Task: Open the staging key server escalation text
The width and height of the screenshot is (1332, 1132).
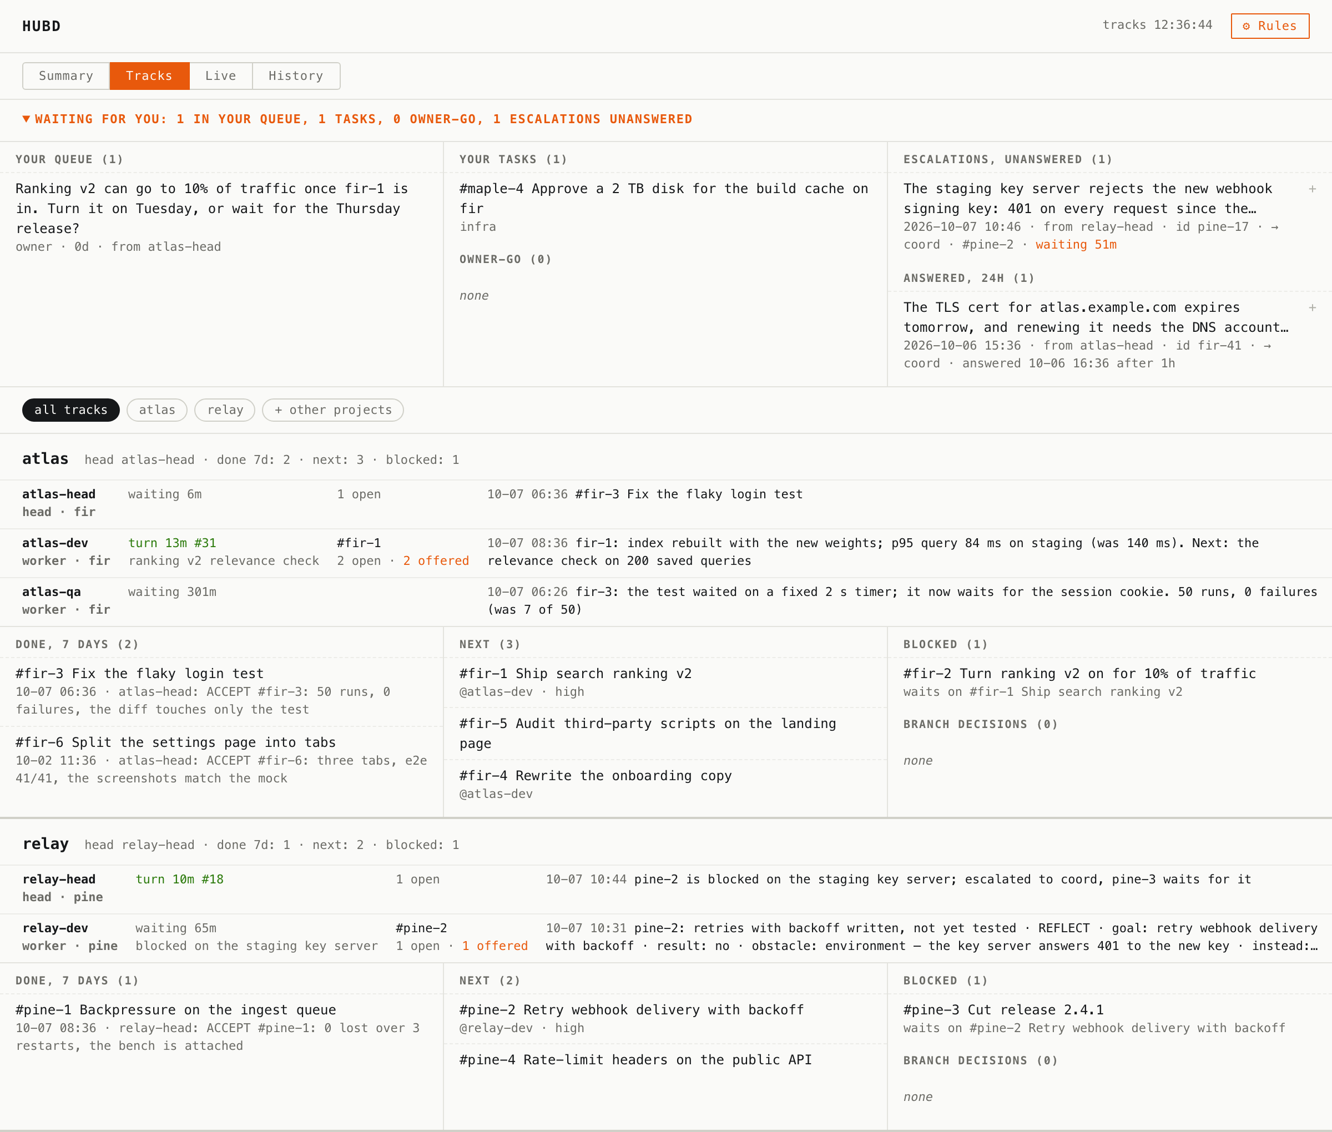Action: 1087,198
